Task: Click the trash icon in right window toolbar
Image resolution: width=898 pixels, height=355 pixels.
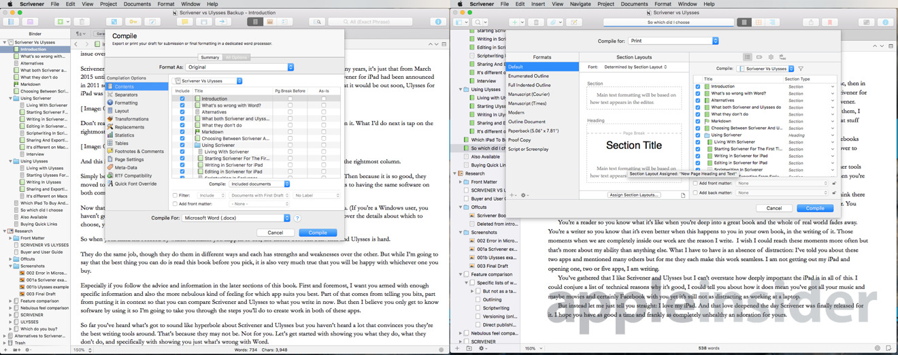Action: (536, 22)
